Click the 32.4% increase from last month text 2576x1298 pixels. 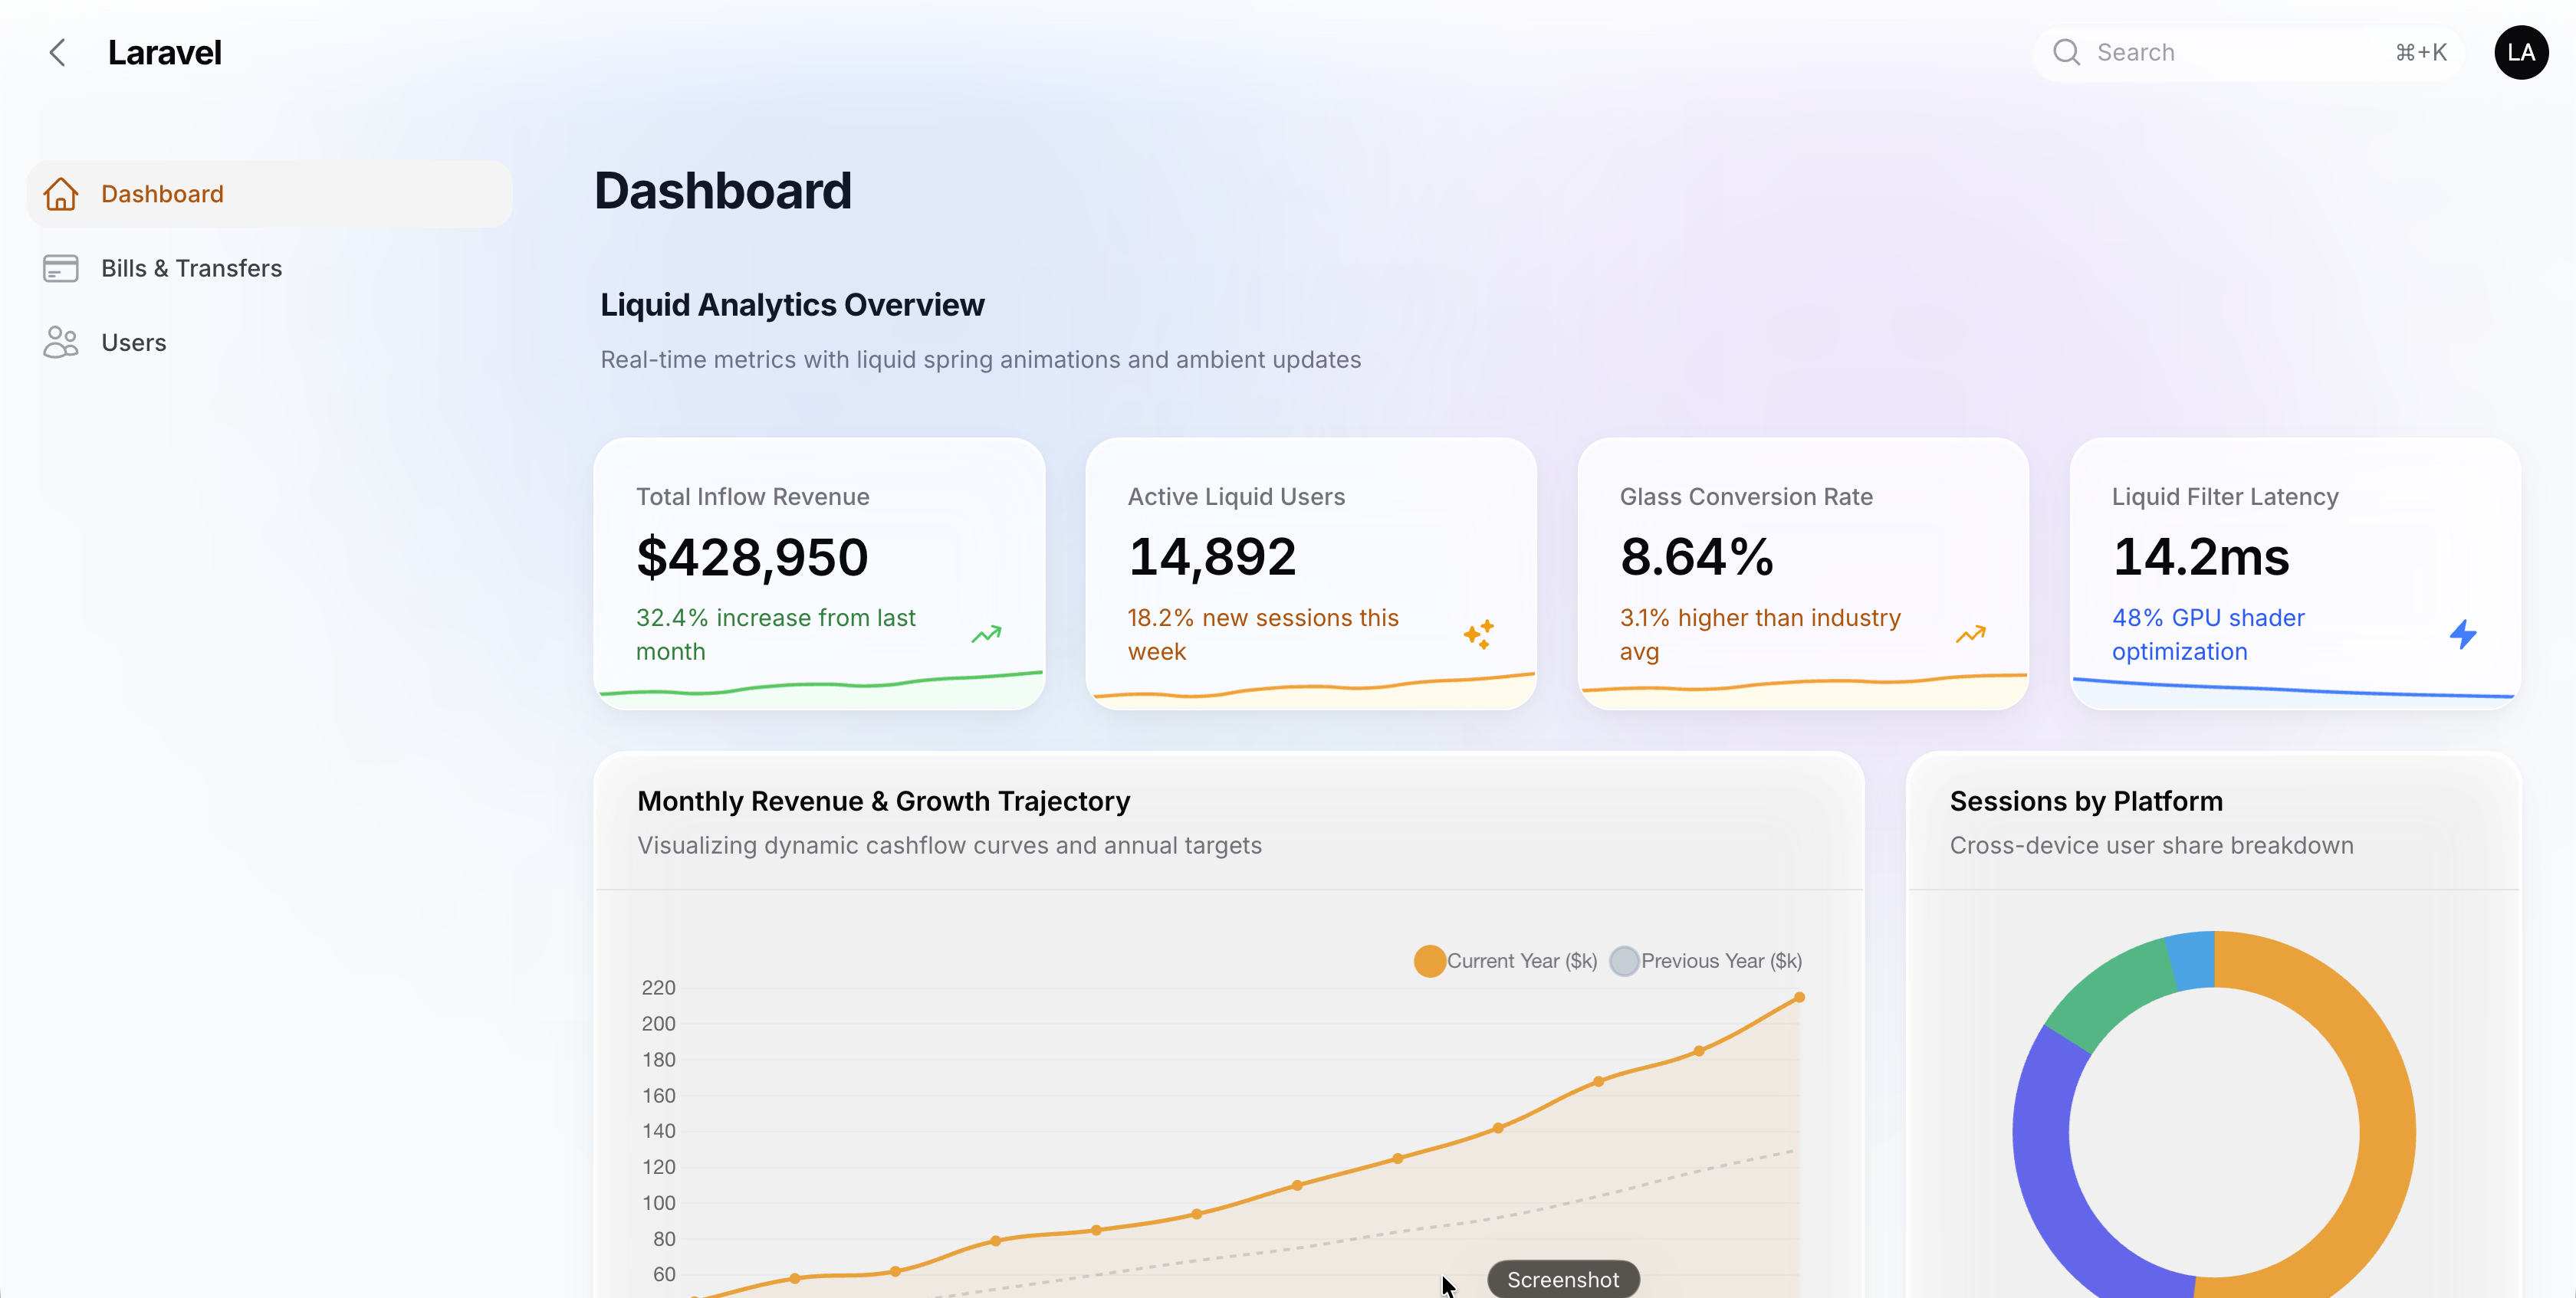coord(776,634)
